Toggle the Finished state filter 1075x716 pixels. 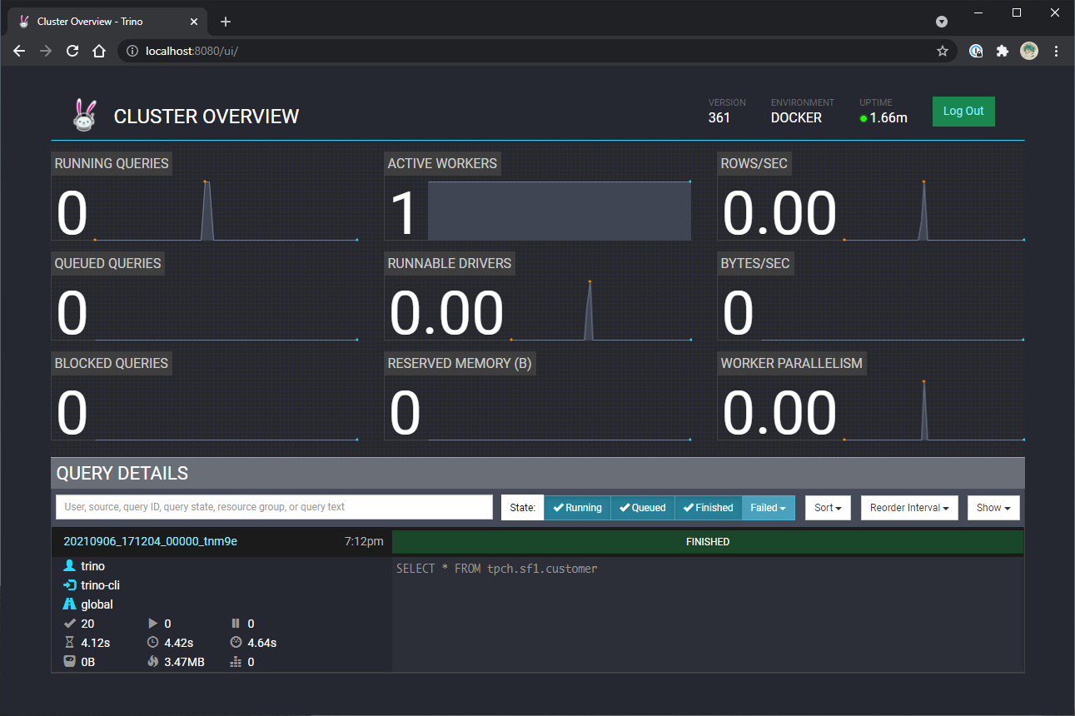[x=708, y=508]
